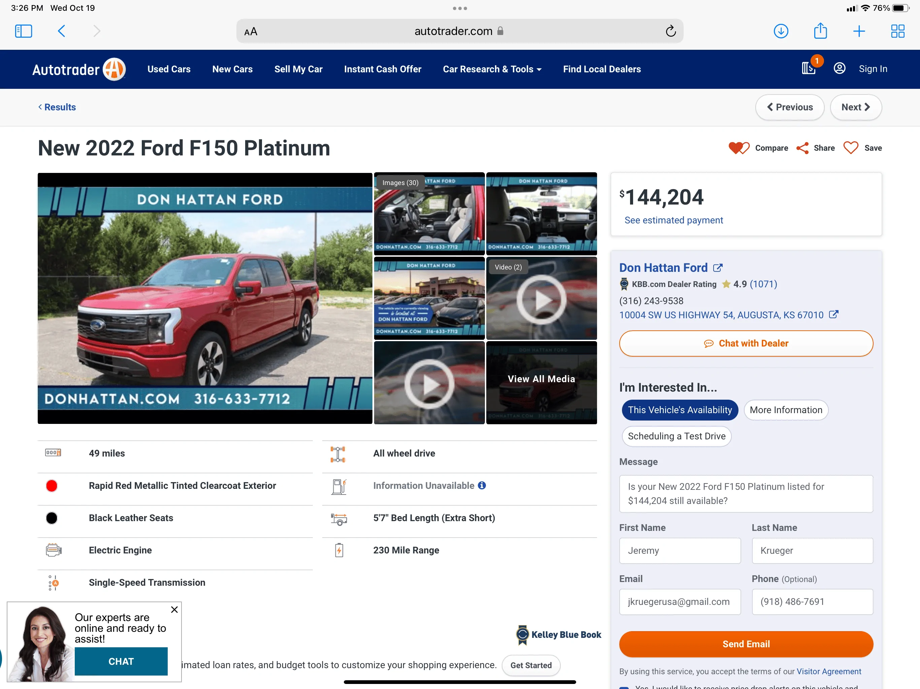Click the Message text box

(x=746, y=494)
